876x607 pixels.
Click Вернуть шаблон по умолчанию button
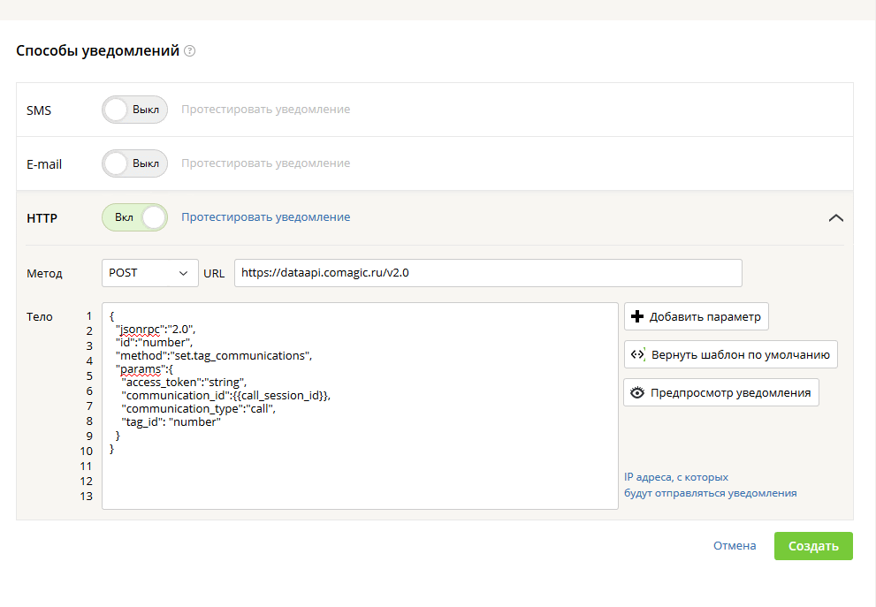[731, 354]
